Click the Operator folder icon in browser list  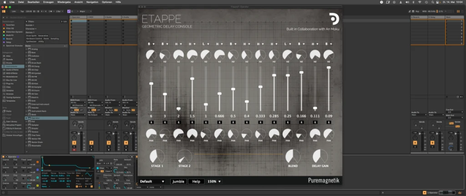pyautogui.click(x=29, y=118)
